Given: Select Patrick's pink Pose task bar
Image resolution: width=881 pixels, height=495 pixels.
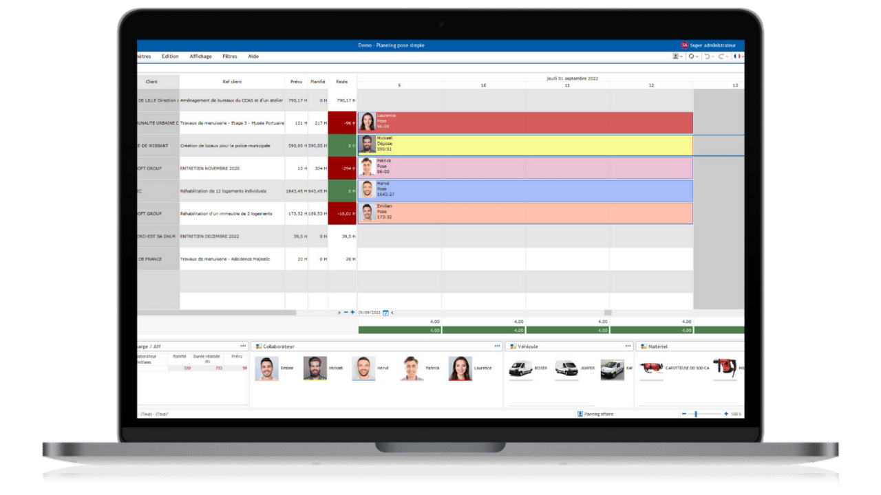Looking at the screenshot, I should [525, 168].
